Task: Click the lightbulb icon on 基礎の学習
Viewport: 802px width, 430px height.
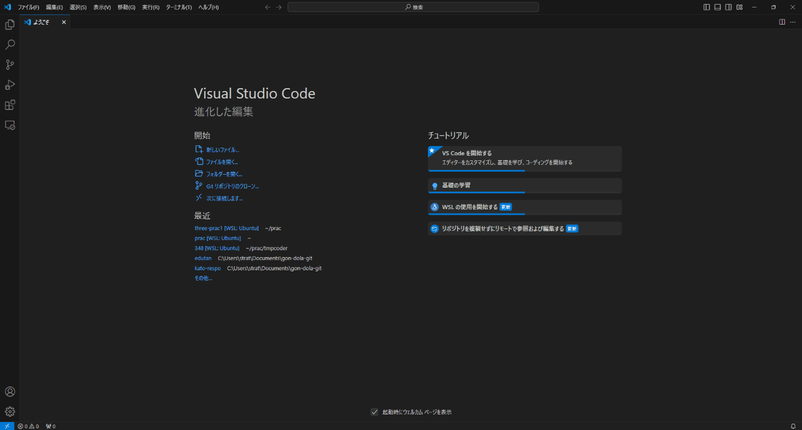Action: pyautogui.click(x=434, y=186)
